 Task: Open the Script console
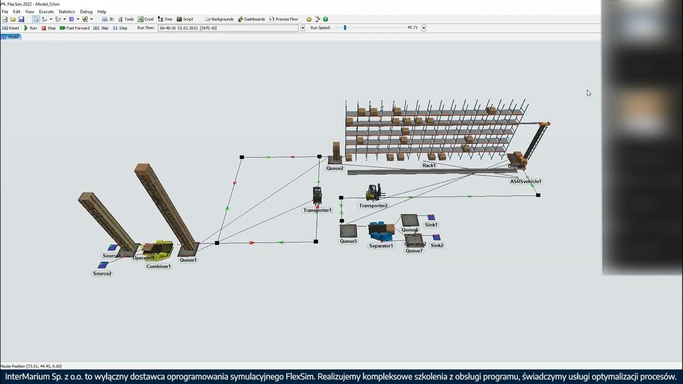[185, 19]
